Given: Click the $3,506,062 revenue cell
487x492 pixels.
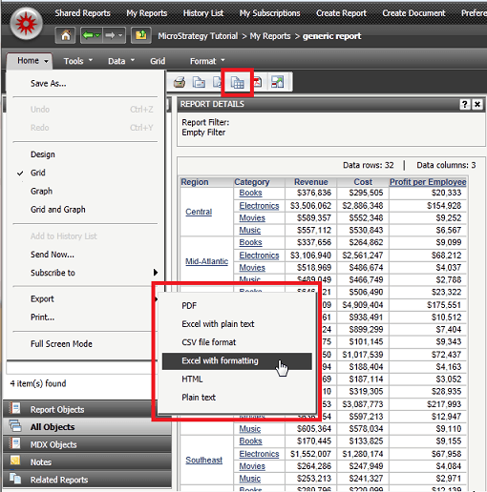Looking at the screenshot, I should (310, 206).
